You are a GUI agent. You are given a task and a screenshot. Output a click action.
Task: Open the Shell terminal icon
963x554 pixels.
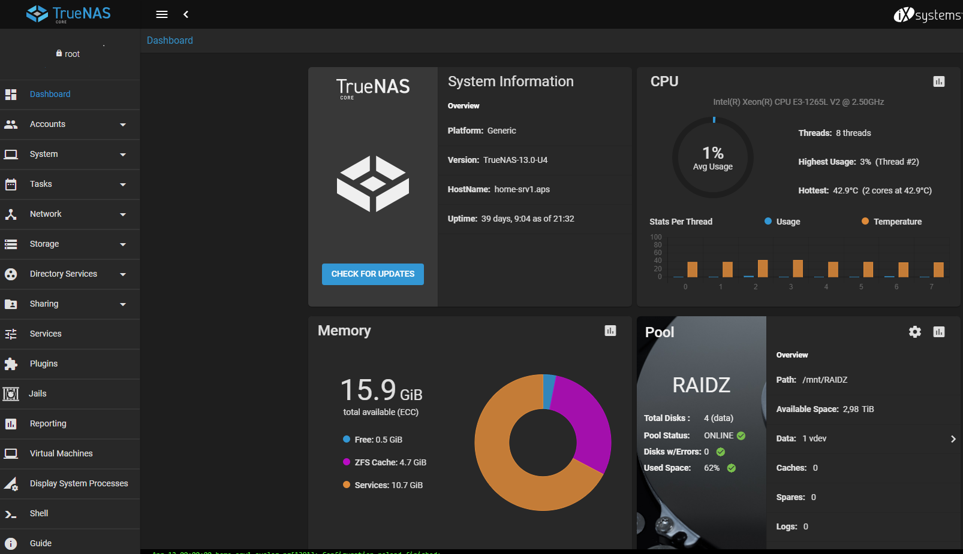point(11,514)
